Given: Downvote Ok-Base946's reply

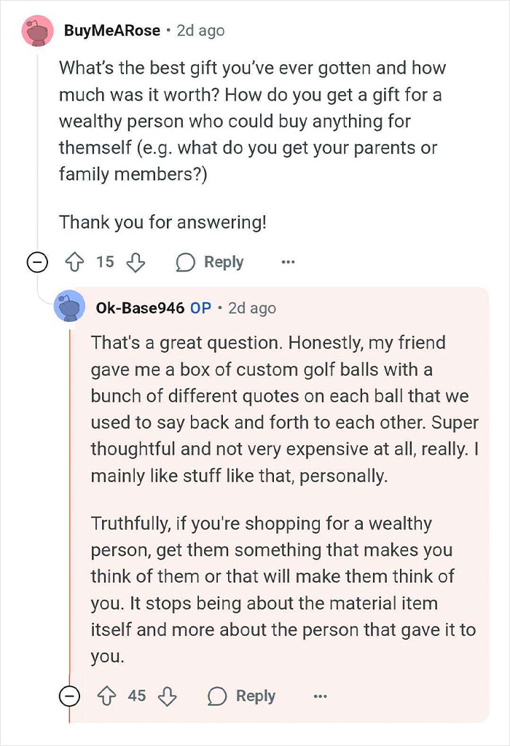Looking at the screenshot, I should coord(168,696).
